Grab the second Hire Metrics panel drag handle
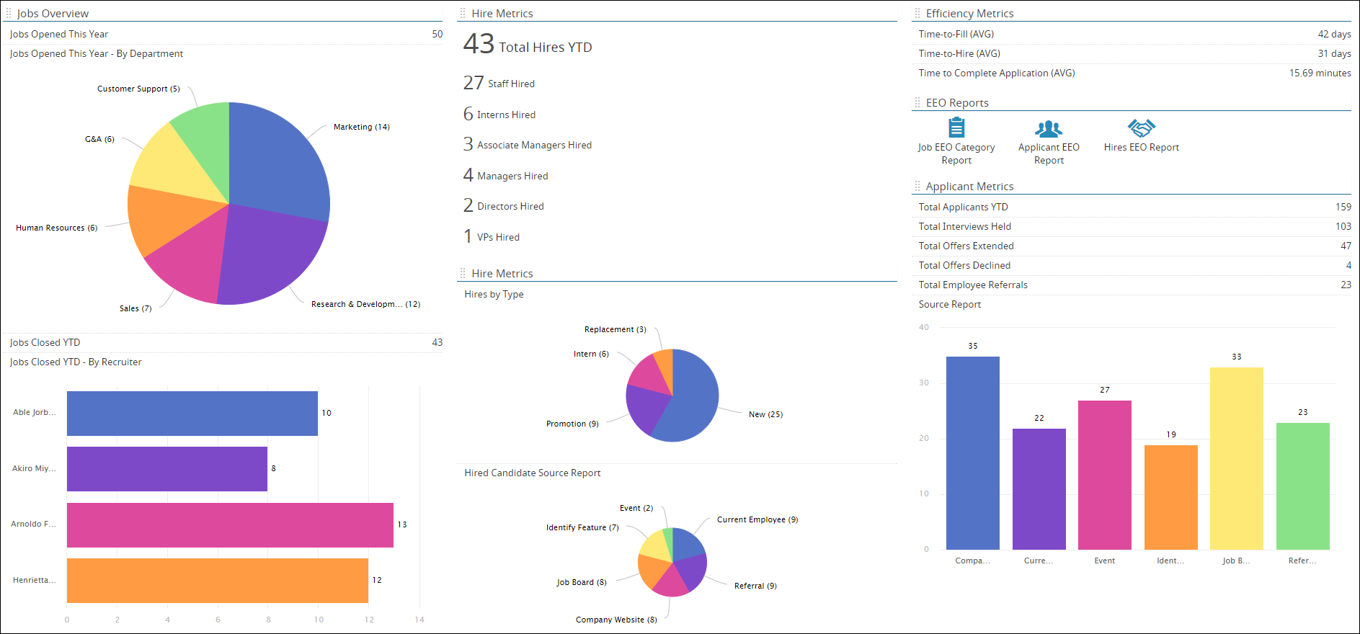This screenshot has height=634, width=1360. 463,273
